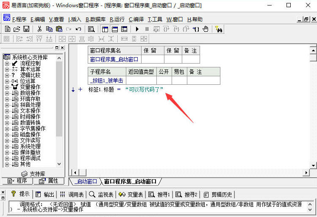Click the _按钮1_被单击 subroutine name cell
Image resolution: width=317 pixels, height=217 pixels.
tap(106, 81)
